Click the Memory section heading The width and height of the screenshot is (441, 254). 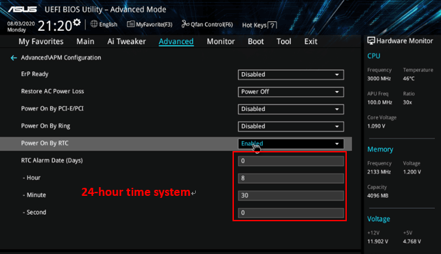point(380,149)
